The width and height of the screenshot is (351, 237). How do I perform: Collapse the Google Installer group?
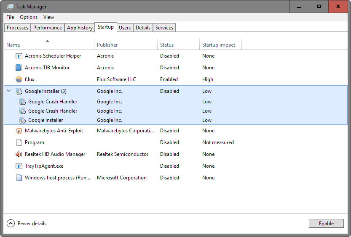point(9,91)
